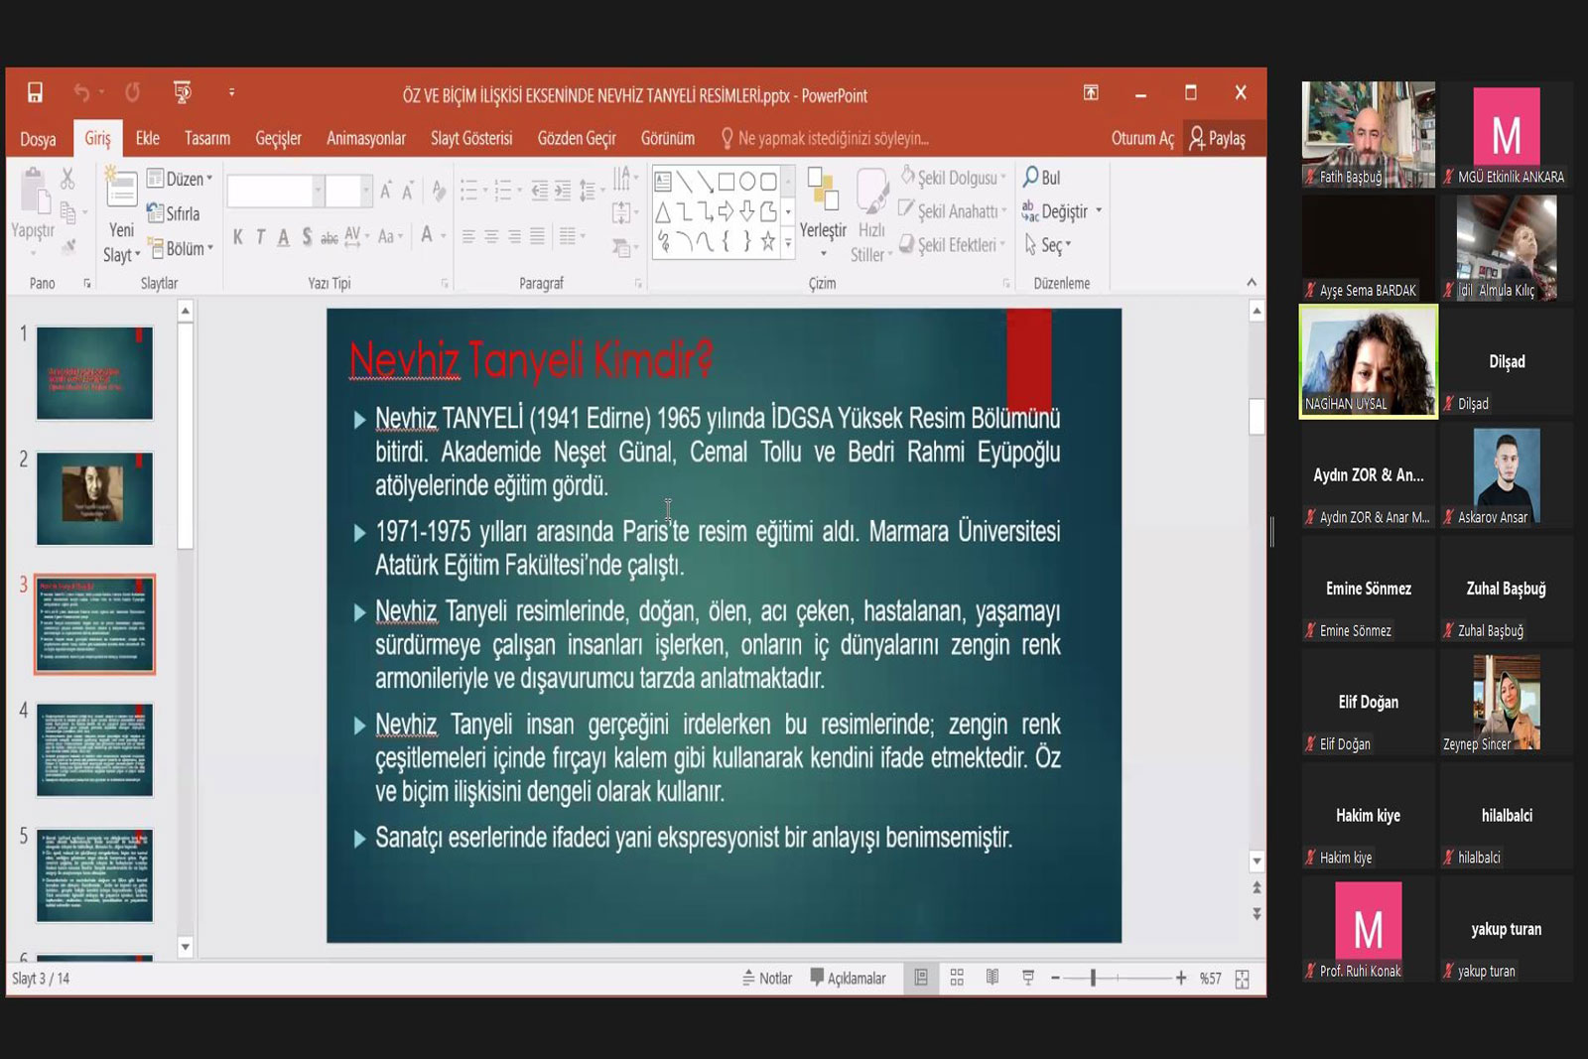
Task: Expand the Seç selection dropdown
Action: (x=1049, y=245)
